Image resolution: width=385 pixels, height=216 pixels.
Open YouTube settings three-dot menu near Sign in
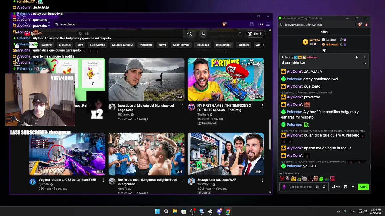pos(240,34)
